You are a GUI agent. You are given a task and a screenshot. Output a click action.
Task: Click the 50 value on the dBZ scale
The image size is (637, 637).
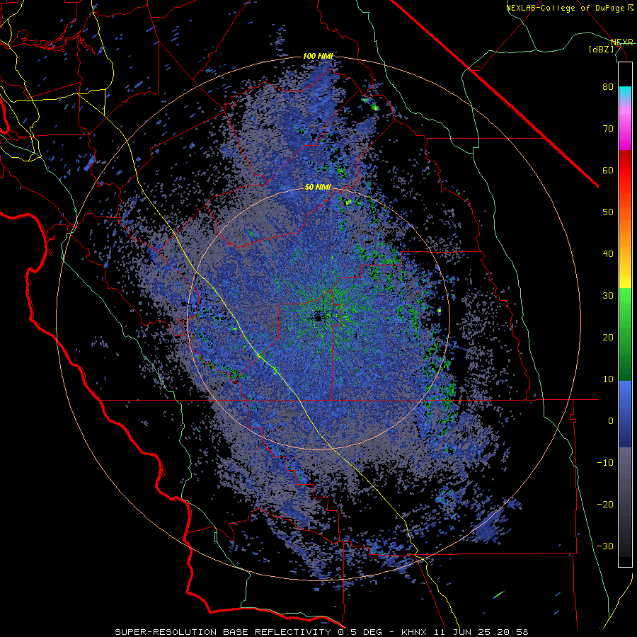[608, 212]
